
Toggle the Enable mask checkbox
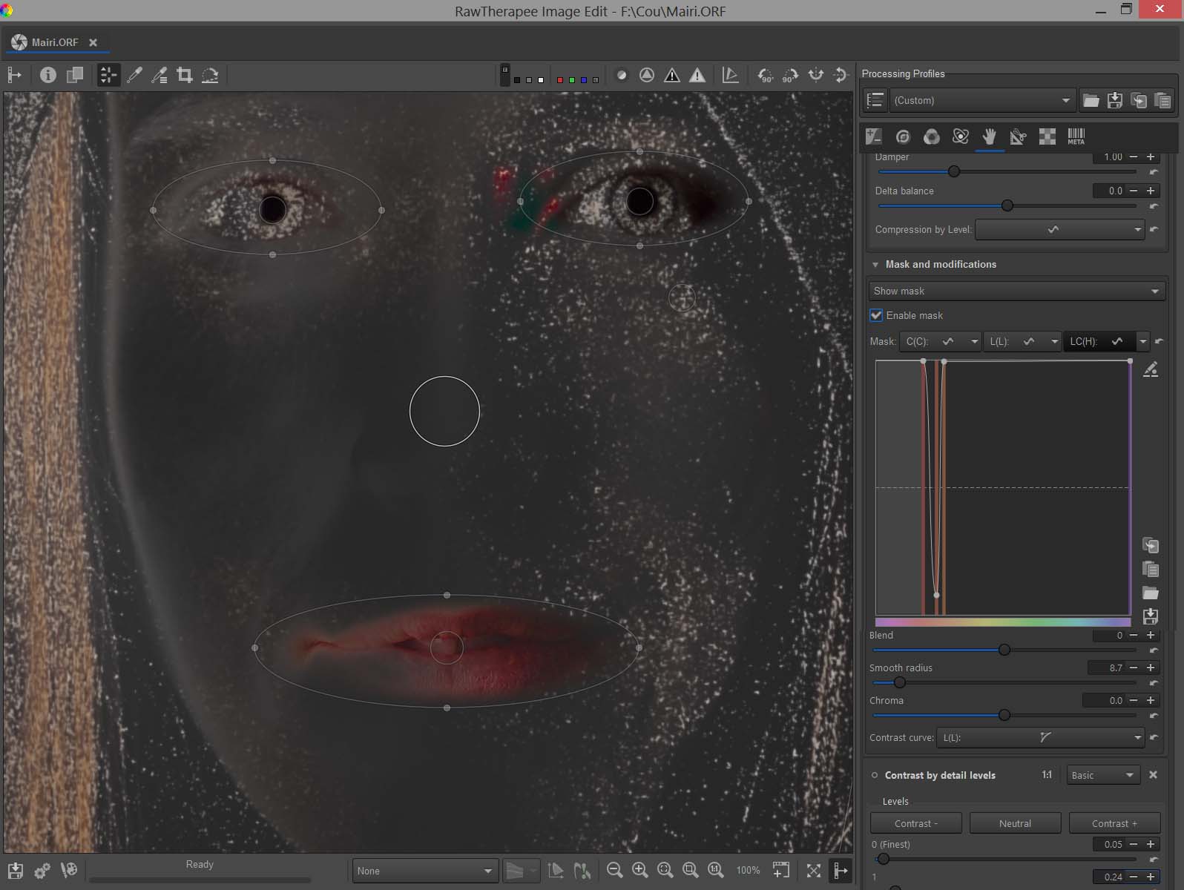pos(876,315)
